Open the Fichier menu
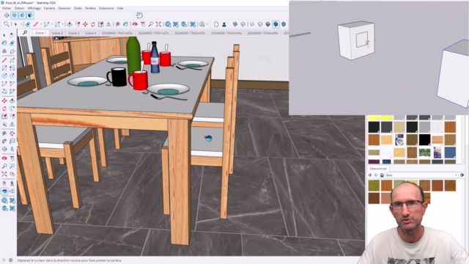Image resolution: width=469 pixels, height=264 pixels. (x=7, y=8)
